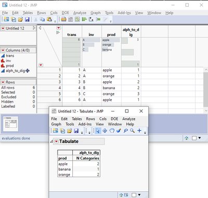The image size is (208, 198).
Task: Click Paste icon in main toolbar
Action: pos(49,19)
